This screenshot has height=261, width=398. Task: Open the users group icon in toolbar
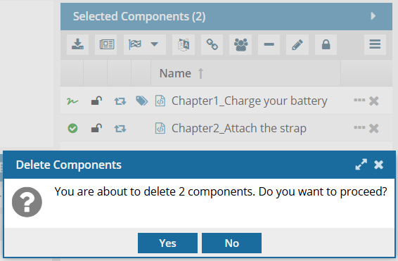click(240, 45)
